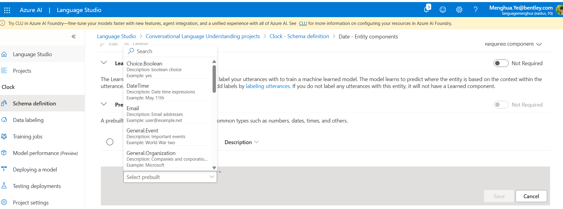Click the Project settings gear icon
The width and height of the screenshot is (563, 209).
tap(4, 202)
